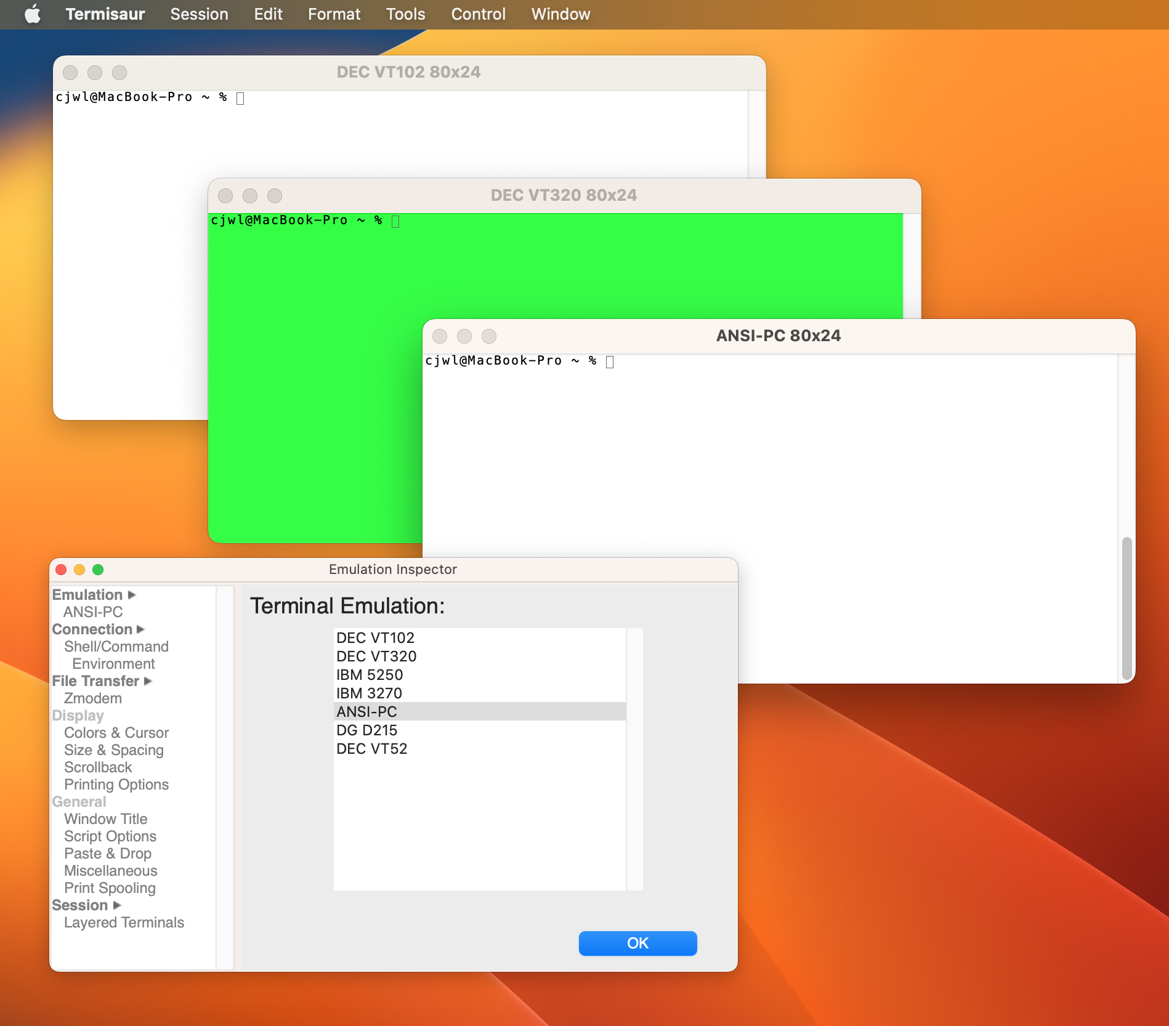The image size is (1169, 1026).
Task: Open Colors & Cursor settings
Action: pos(116,733)
